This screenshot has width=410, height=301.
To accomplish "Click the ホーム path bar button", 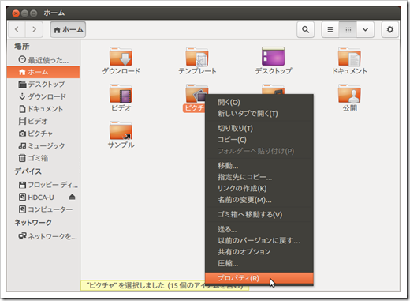I will click(68, 29).
